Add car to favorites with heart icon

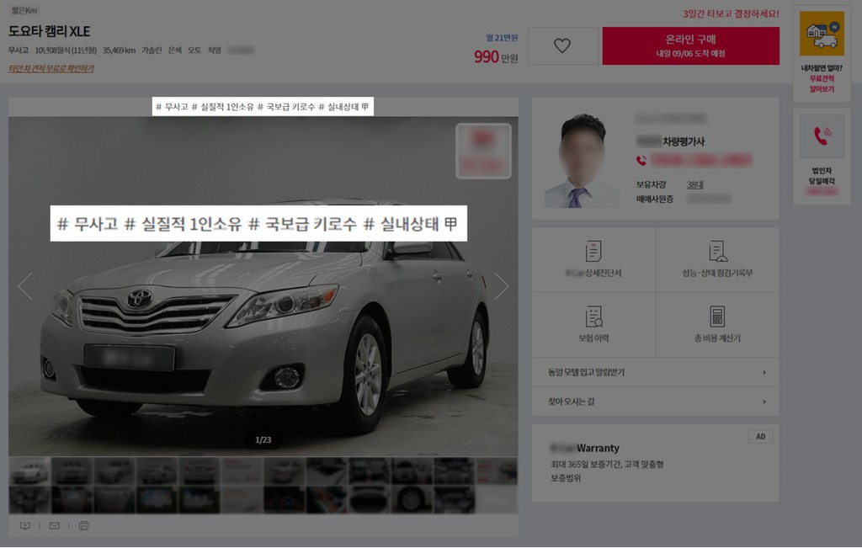pos(563,45)
